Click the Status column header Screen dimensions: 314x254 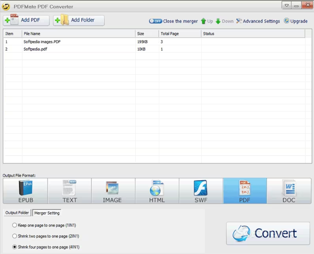coord(253,34)
